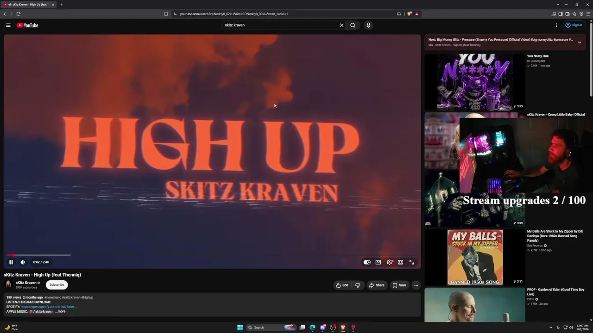Open the PROF Garden of Eden thumbnail
This screenshot has width=593, height=333.
(475, 305)
